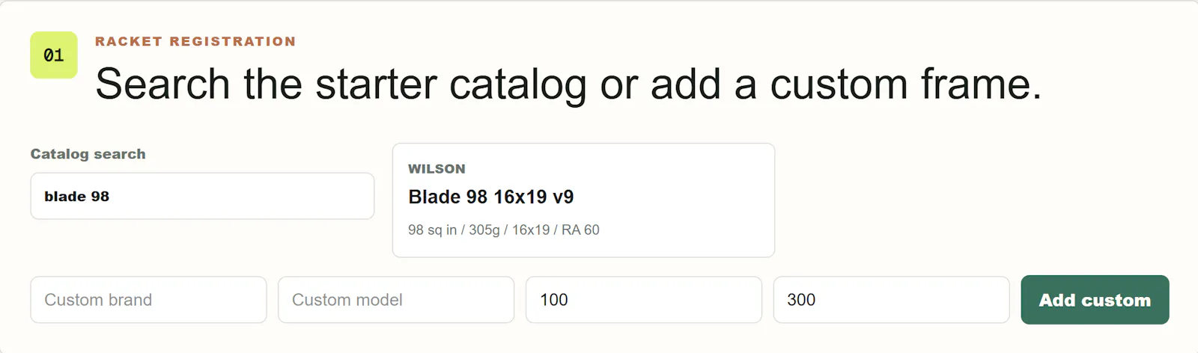
Task: Click the word "Search" in the heading
Action: coord(162,84)
